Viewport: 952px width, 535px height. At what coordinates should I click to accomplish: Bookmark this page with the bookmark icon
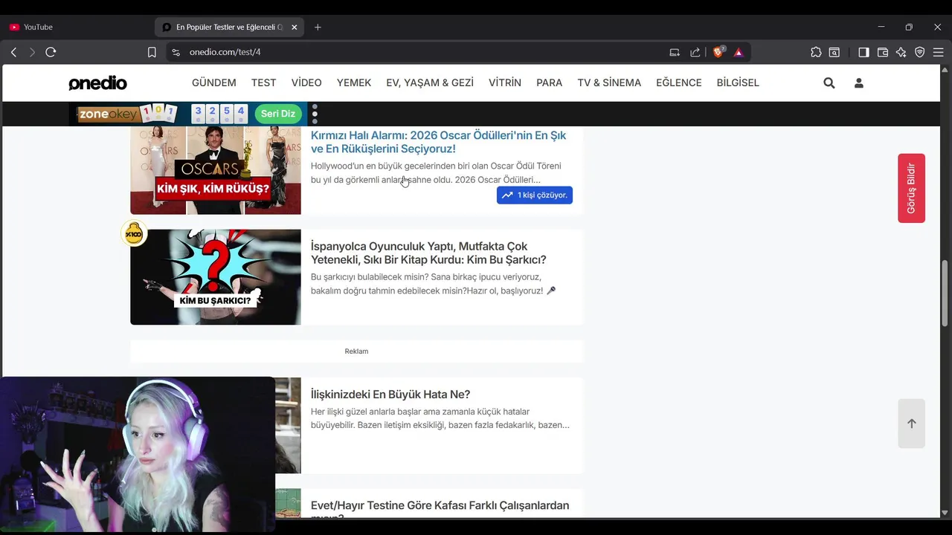click(x=152, y=52)
